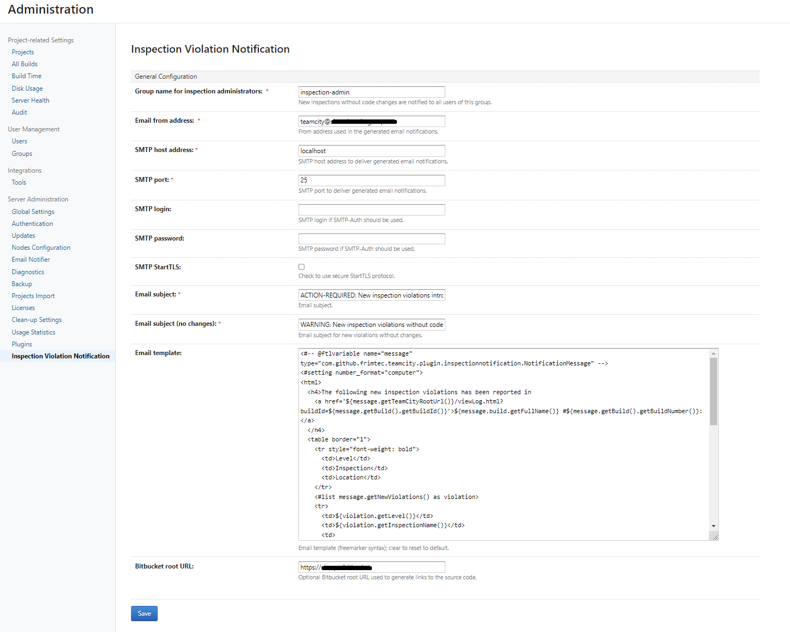Click the Save button
790x632 pixels.
(144, 614)
